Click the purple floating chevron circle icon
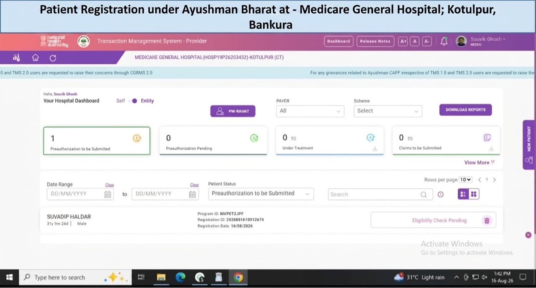 [x=528, y=235]
